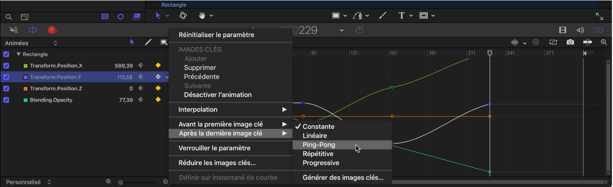
Task: Click the playhead marker on the ruler
Action: pyautogui.click(x=490, y=54)
